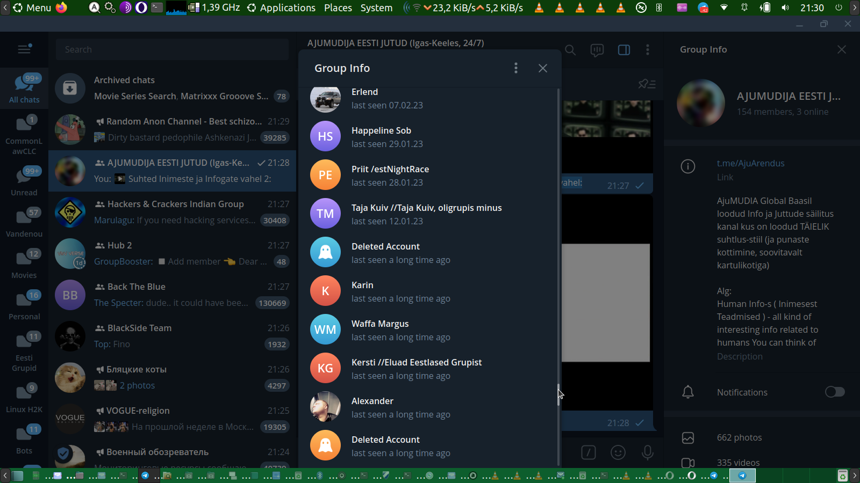Image resolution: width=860 pixels, height=483 pixels.
Task: Toggle the Notifications switch
Action: (835, 392)
